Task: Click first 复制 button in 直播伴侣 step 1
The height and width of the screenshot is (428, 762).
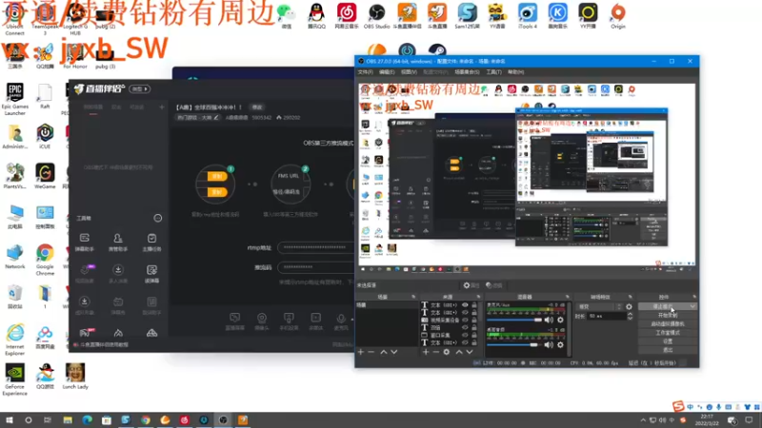Action: 217,176
